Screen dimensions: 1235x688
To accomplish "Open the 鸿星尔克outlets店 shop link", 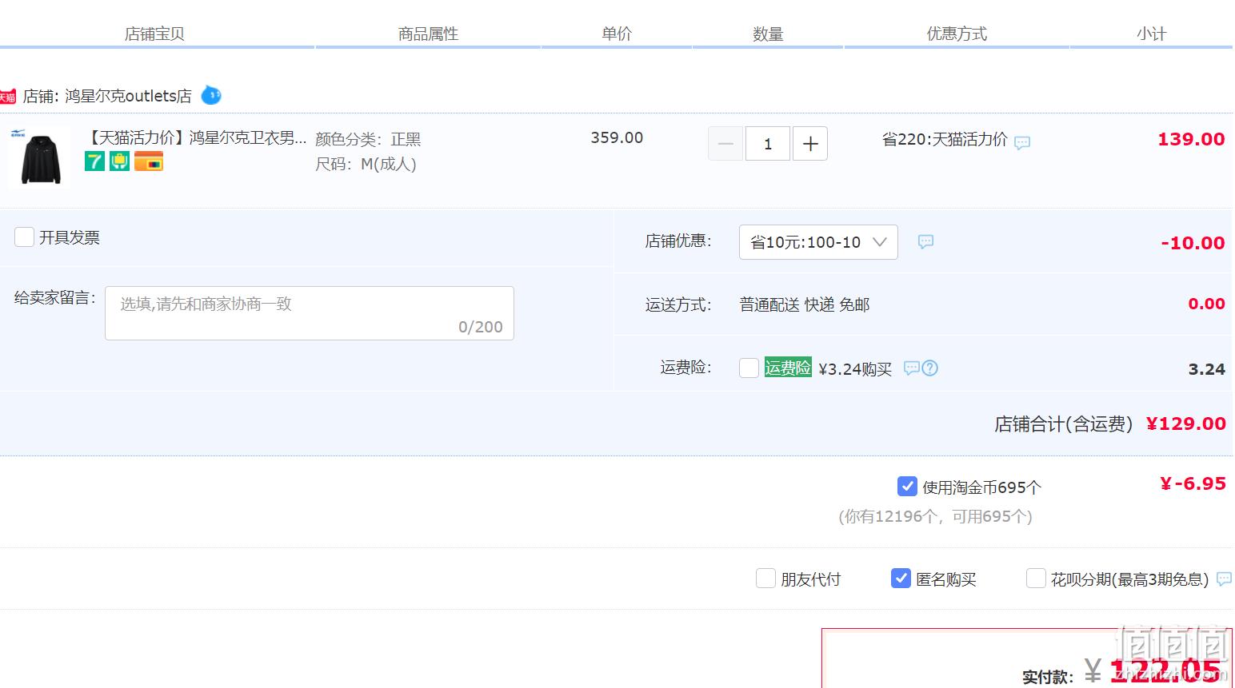I will pyautogui.click(x=128, y=96).
